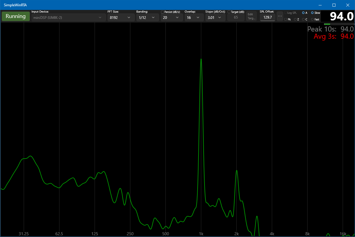Click the 2k frequency axis label
The image size is (355, 237).
(237, 234)
